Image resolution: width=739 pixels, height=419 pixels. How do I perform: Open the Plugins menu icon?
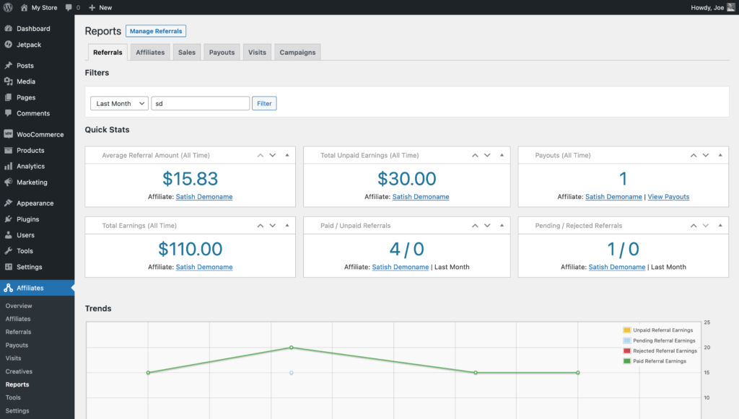[x=8, y=219]
